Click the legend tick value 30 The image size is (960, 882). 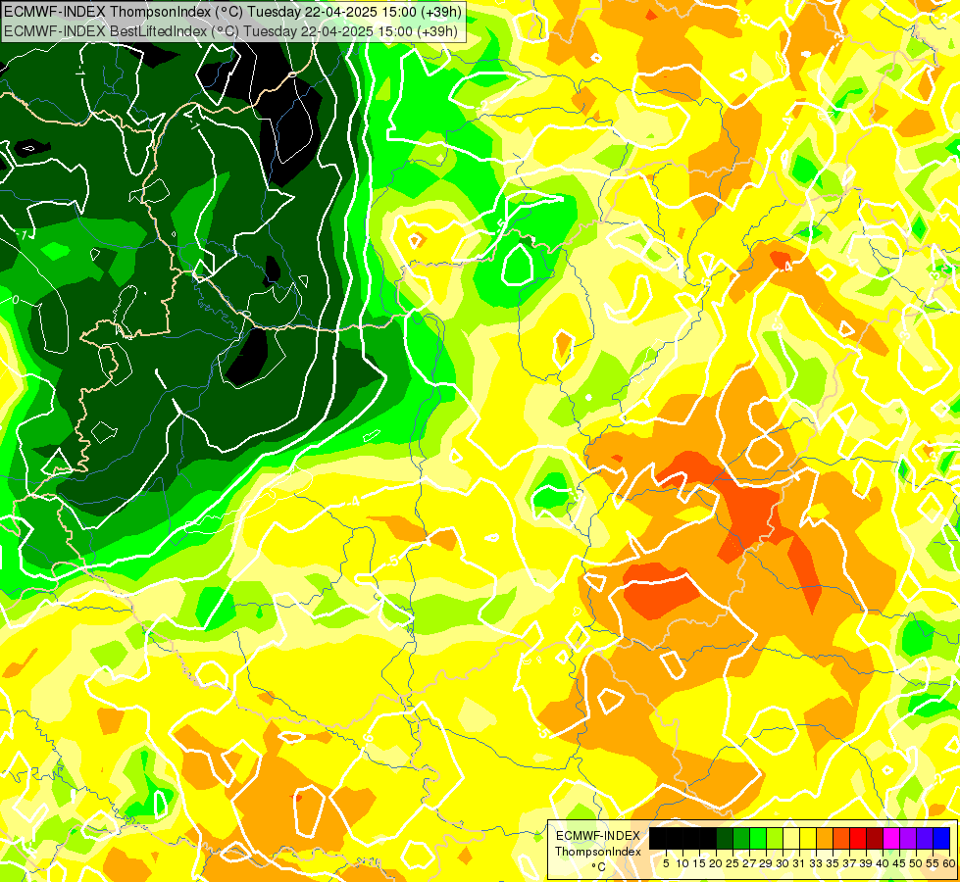click(x=783, y=863)
